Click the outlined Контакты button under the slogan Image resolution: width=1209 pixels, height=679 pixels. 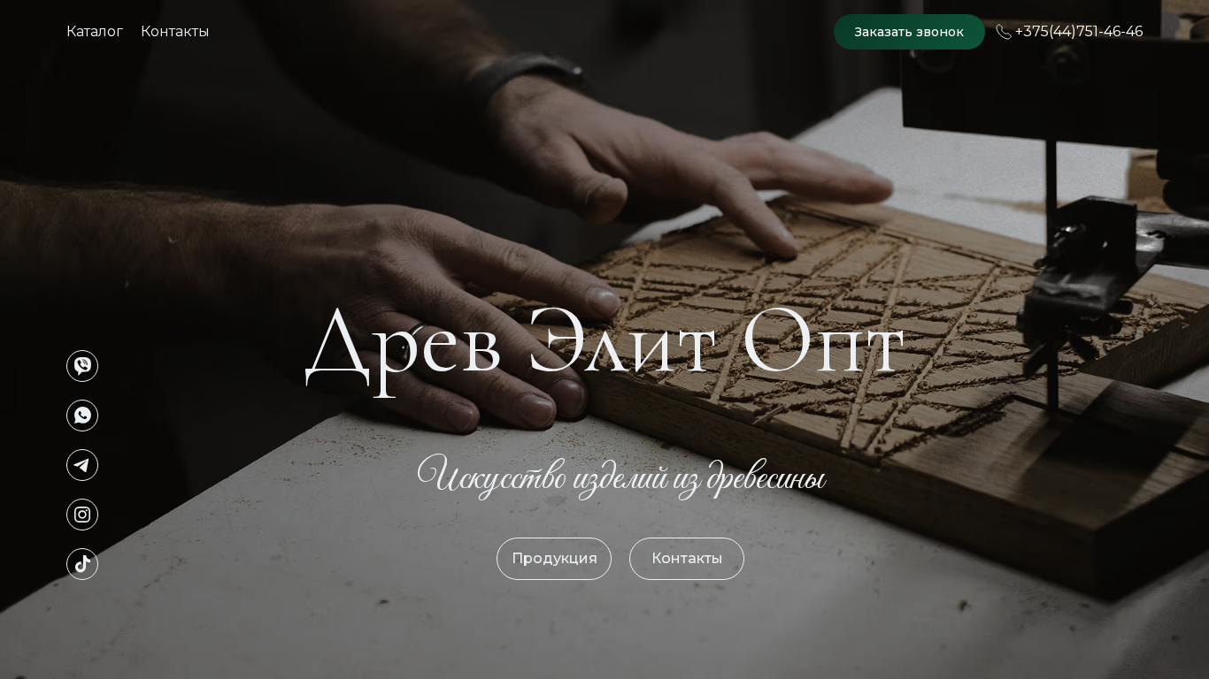tap(687, 559)
